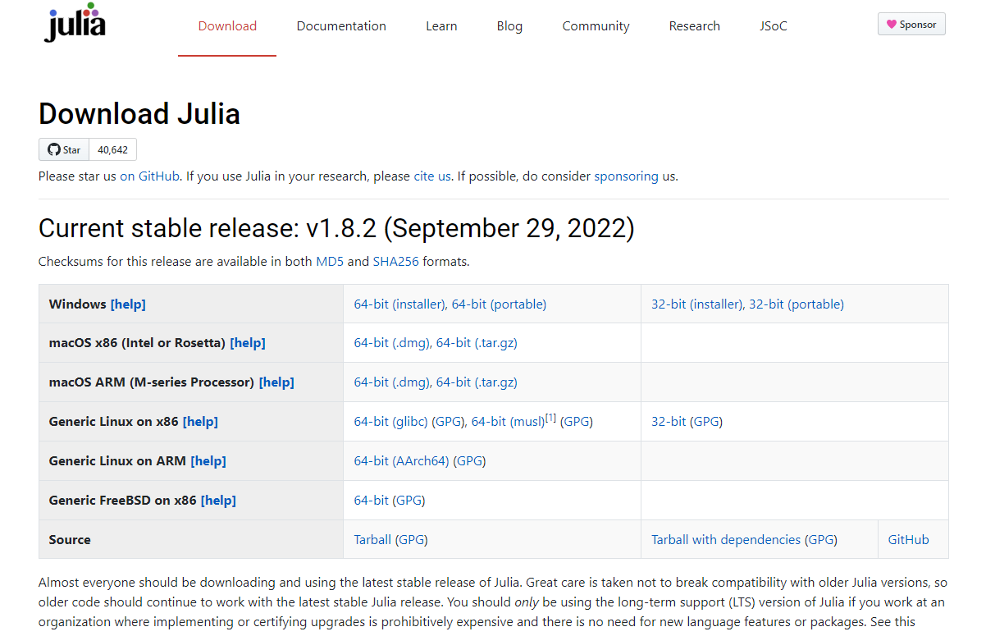The height and width of the screenshot is (636, 986).
Task: Open the Documentation page
Action: pyautogui.click(x=341, y=25)
